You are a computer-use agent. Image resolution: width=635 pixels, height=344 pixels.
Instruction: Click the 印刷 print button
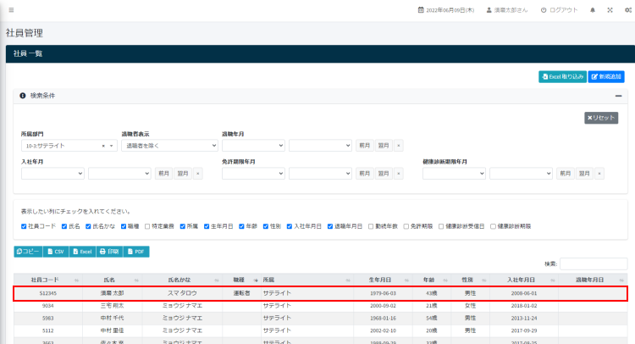click(x=110, y=252)
